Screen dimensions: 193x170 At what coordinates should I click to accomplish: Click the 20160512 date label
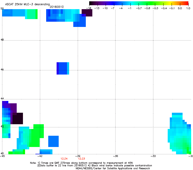57,7
